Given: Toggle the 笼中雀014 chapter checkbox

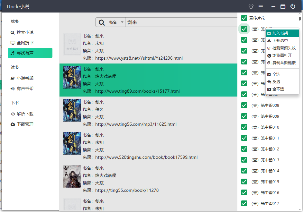Looking at the screenshot, I should tap(244, 171).
